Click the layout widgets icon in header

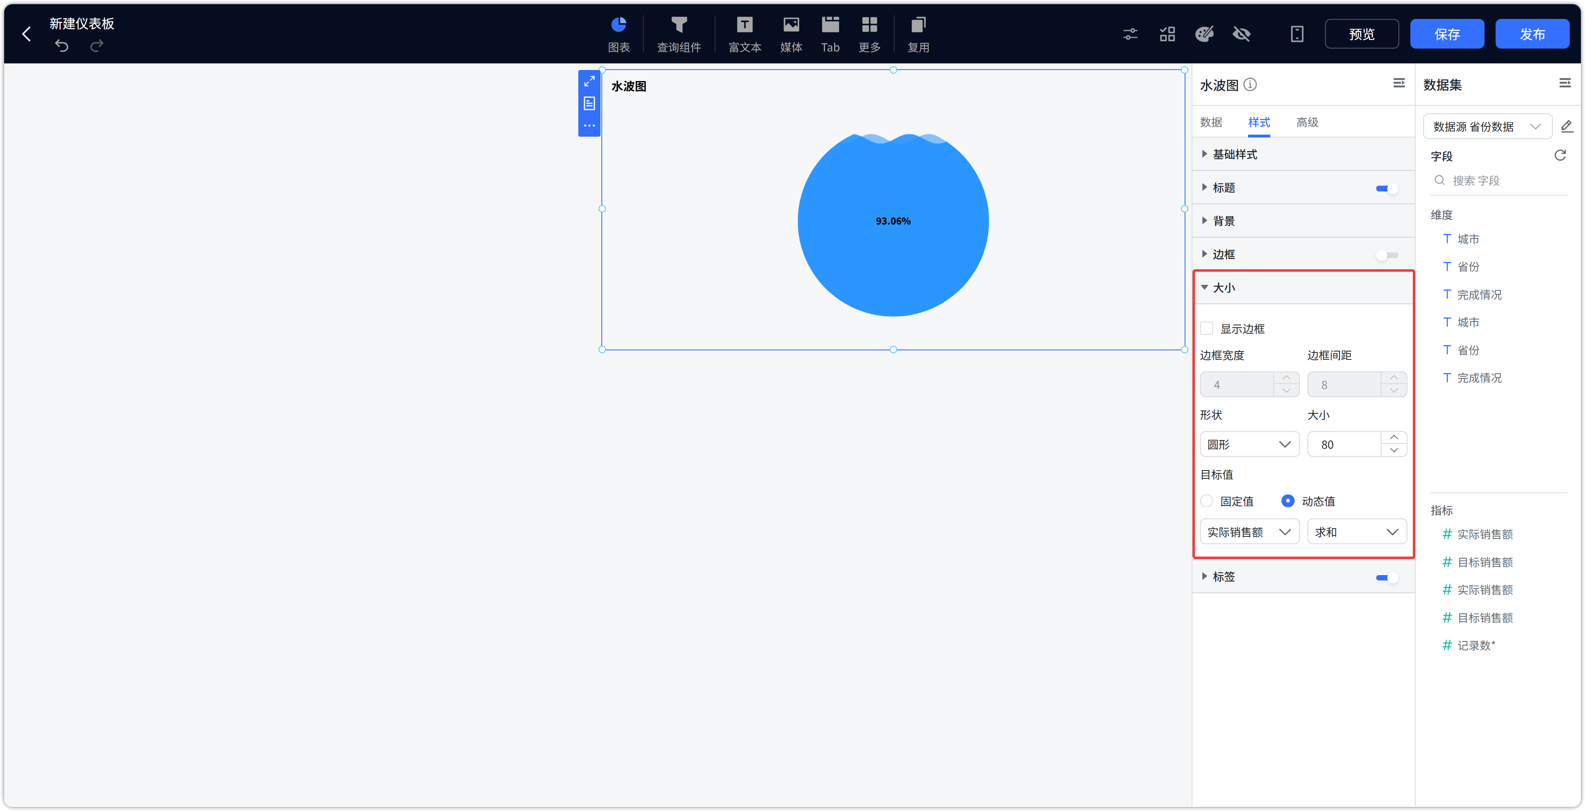[x=1167, y=35]
